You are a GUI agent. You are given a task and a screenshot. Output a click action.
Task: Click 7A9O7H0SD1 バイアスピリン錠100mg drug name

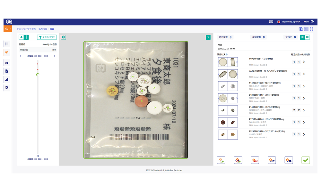click(268, 71)
